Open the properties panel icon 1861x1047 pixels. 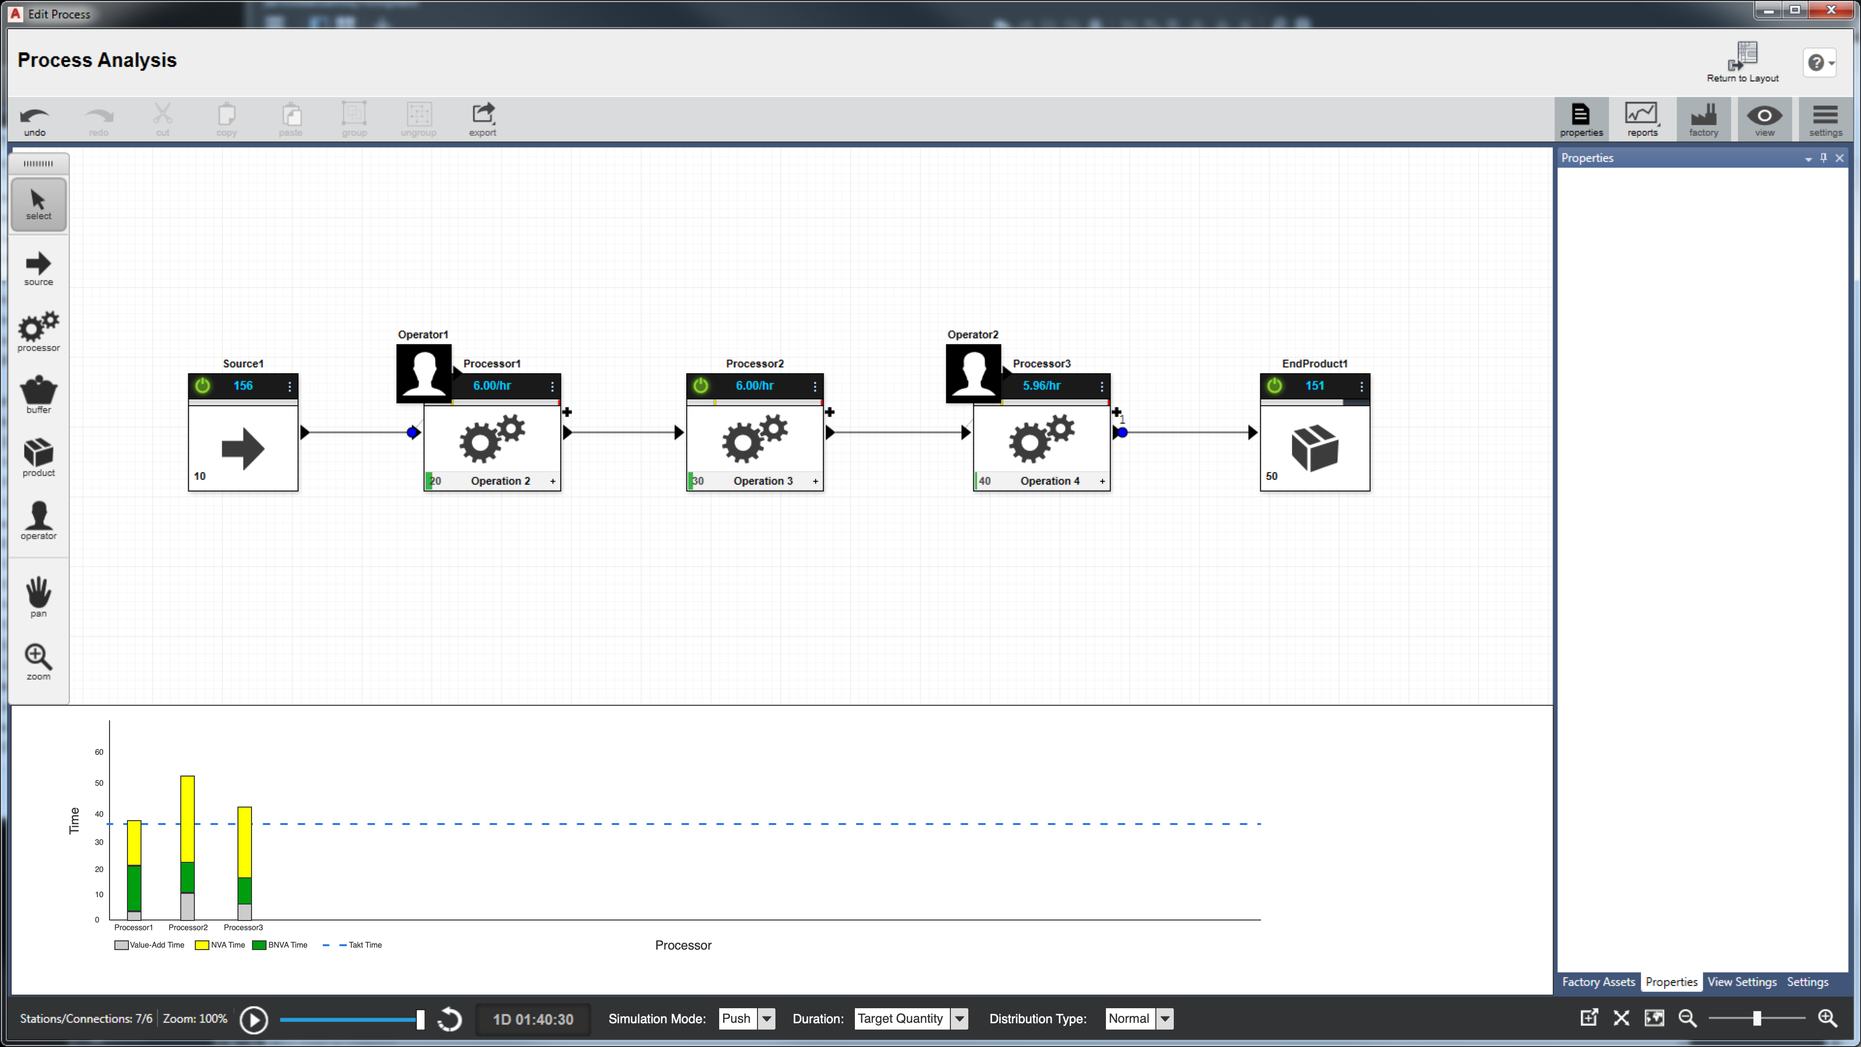pos(1581,120)
